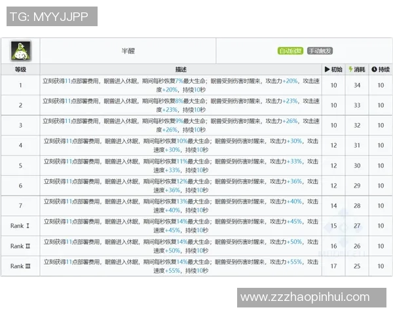Select the 半醒 skill name cell
Screen dimensions: 393x314
[128, 51]
